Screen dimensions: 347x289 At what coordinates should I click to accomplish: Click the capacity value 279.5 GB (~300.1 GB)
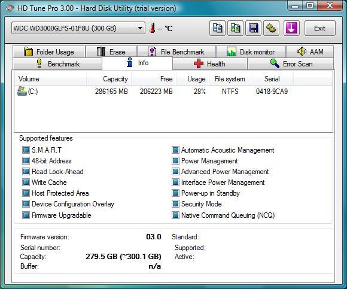[123, 257]
